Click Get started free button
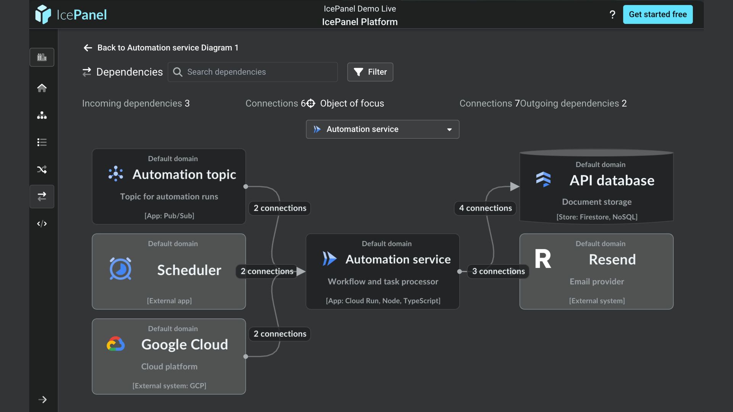 [x=658, y=14]
